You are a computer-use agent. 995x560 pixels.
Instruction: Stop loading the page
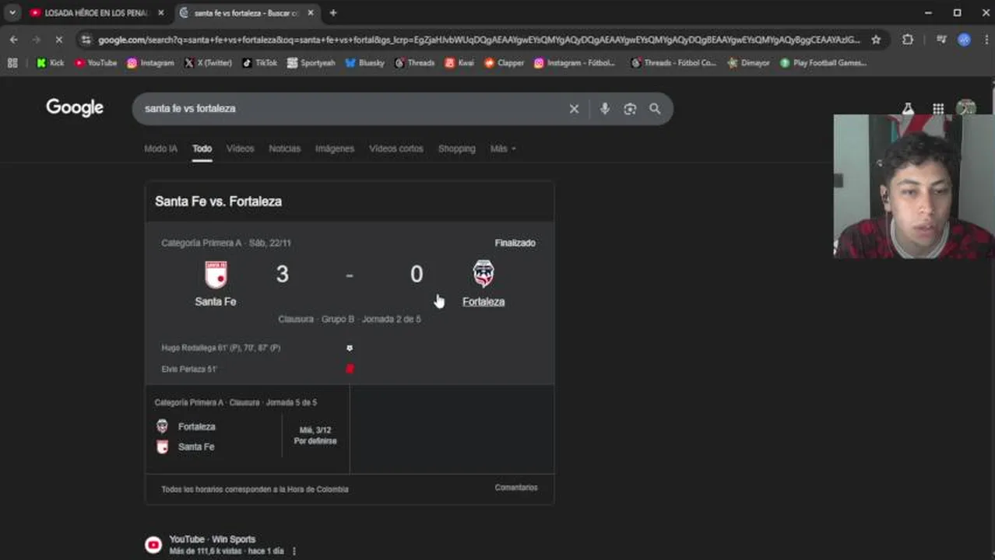(x=58, y=39)
